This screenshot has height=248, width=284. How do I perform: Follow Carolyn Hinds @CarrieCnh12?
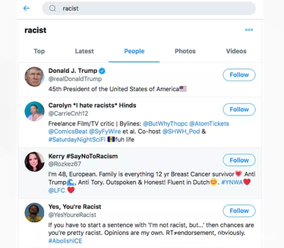(239, 109)
